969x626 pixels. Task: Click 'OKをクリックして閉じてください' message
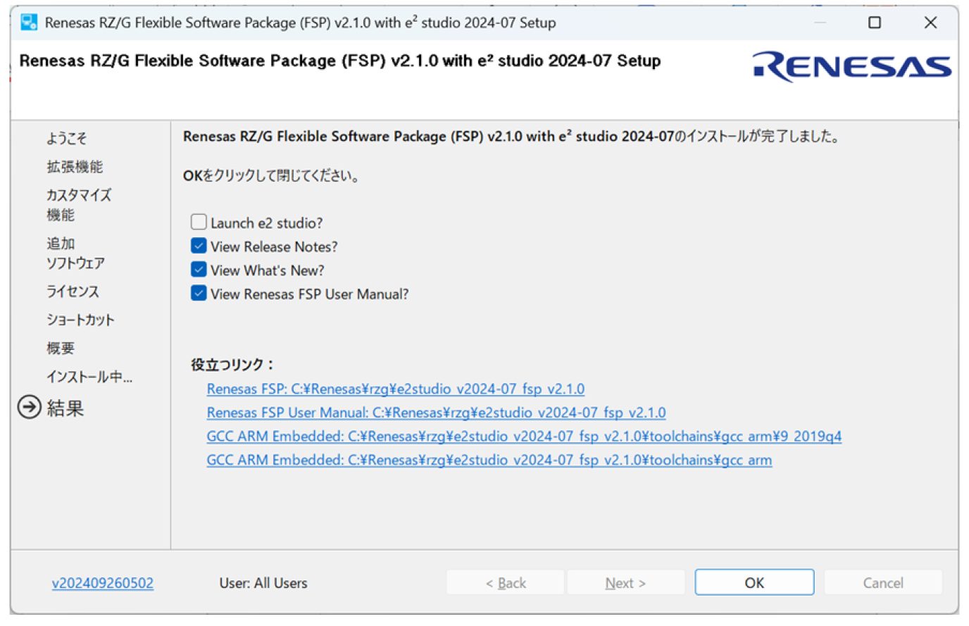[x=272, y=175]
